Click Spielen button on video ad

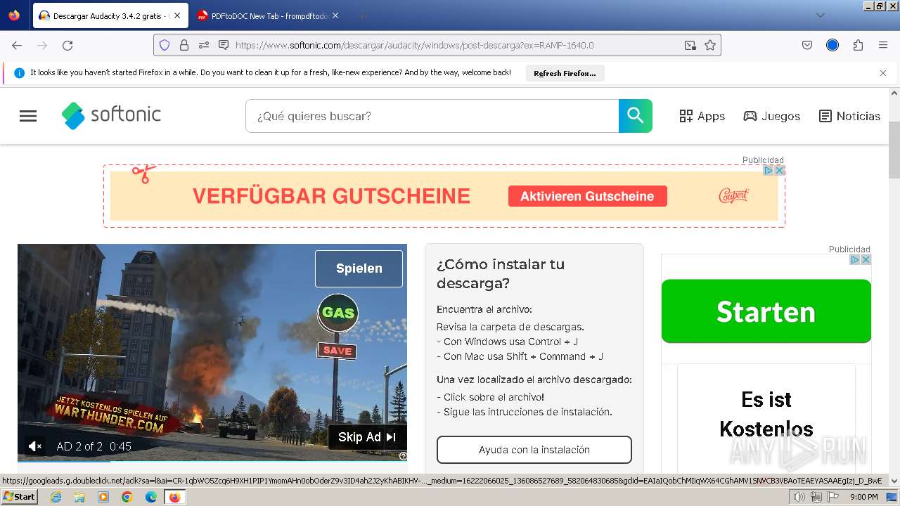coord(359,268)
